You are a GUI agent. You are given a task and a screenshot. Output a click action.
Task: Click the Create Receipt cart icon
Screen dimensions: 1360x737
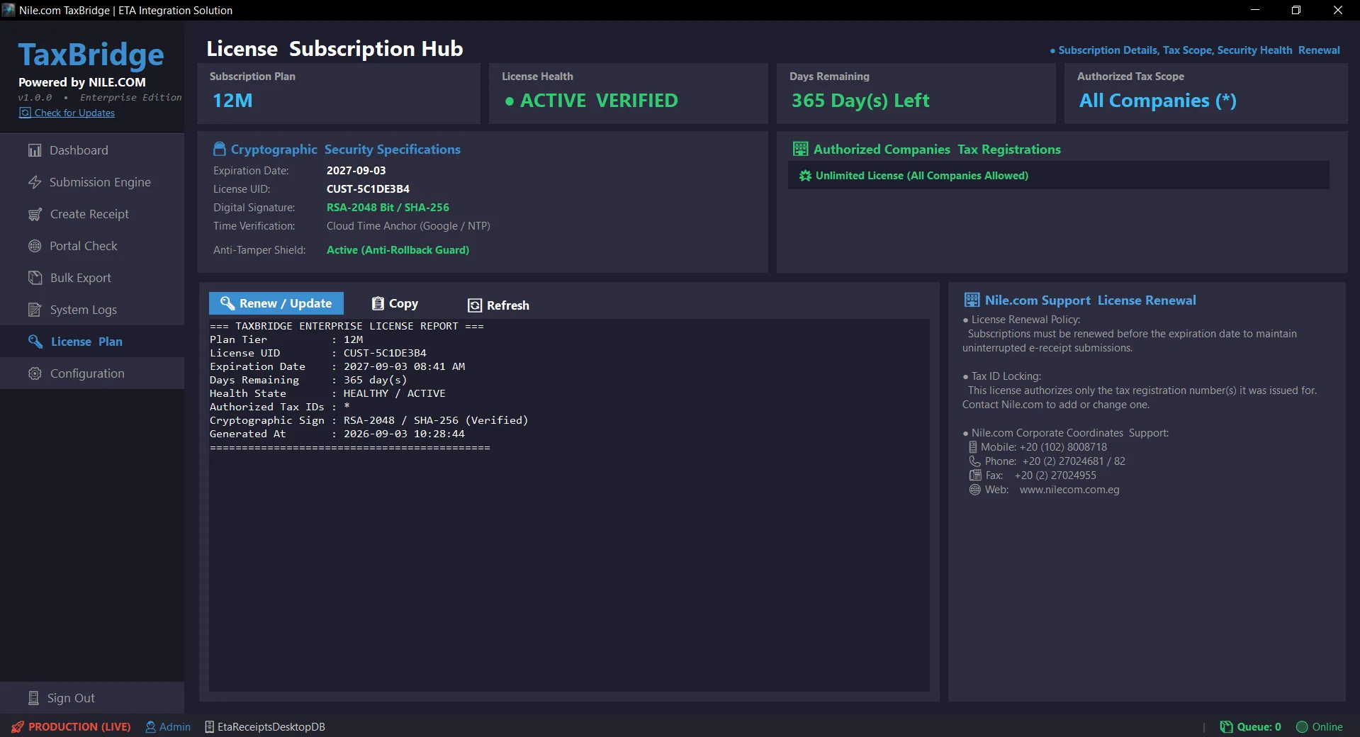(35, 214)
